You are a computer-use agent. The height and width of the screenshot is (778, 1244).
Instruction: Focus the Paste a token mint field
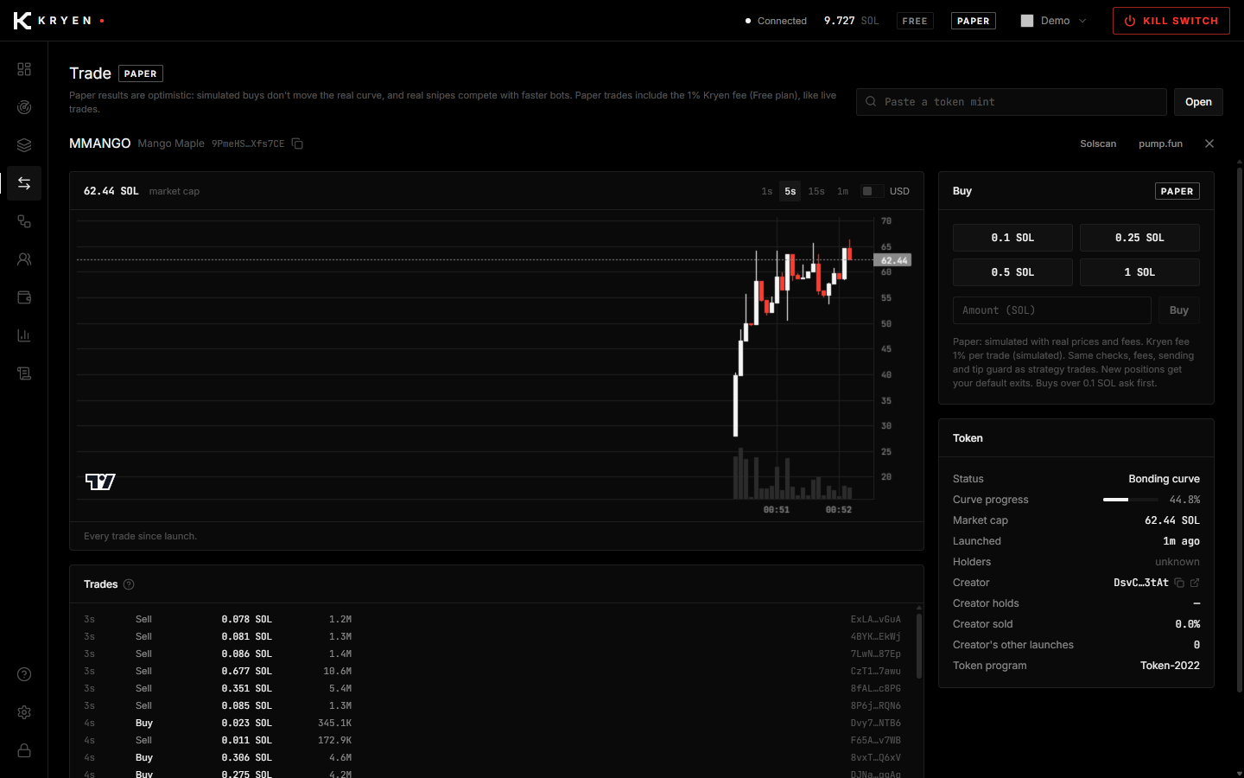1012,102
